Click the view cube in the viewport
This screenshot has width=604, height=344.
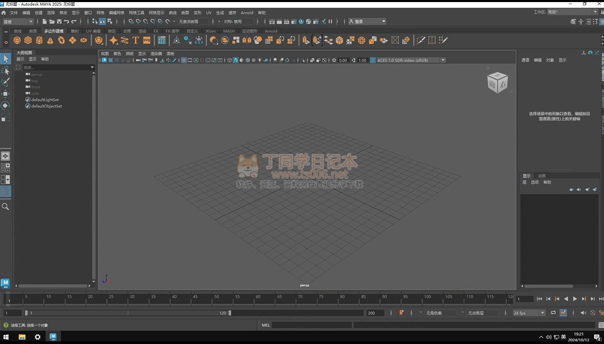pos(497,82)
